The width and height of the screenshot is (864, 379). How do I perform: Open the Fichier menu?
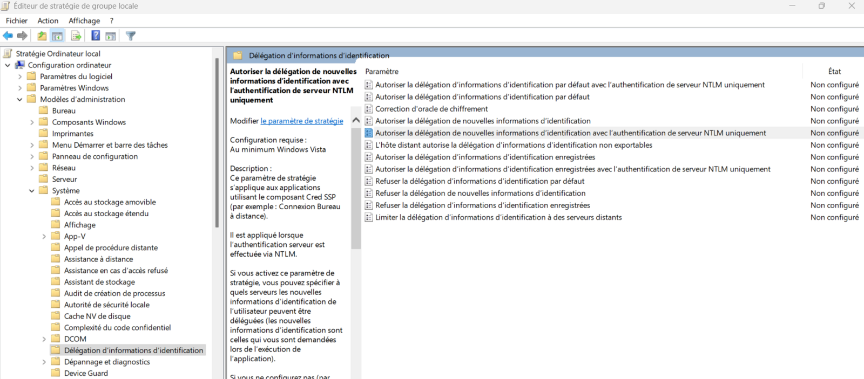coord(17,20)
